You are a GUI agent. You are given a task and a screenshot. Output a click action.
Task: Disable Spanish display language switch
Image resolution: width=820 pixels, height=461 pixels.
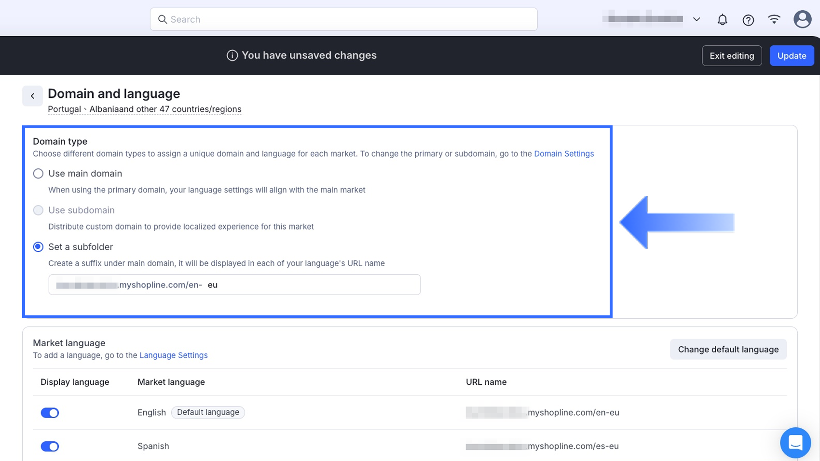pos(50,447)
